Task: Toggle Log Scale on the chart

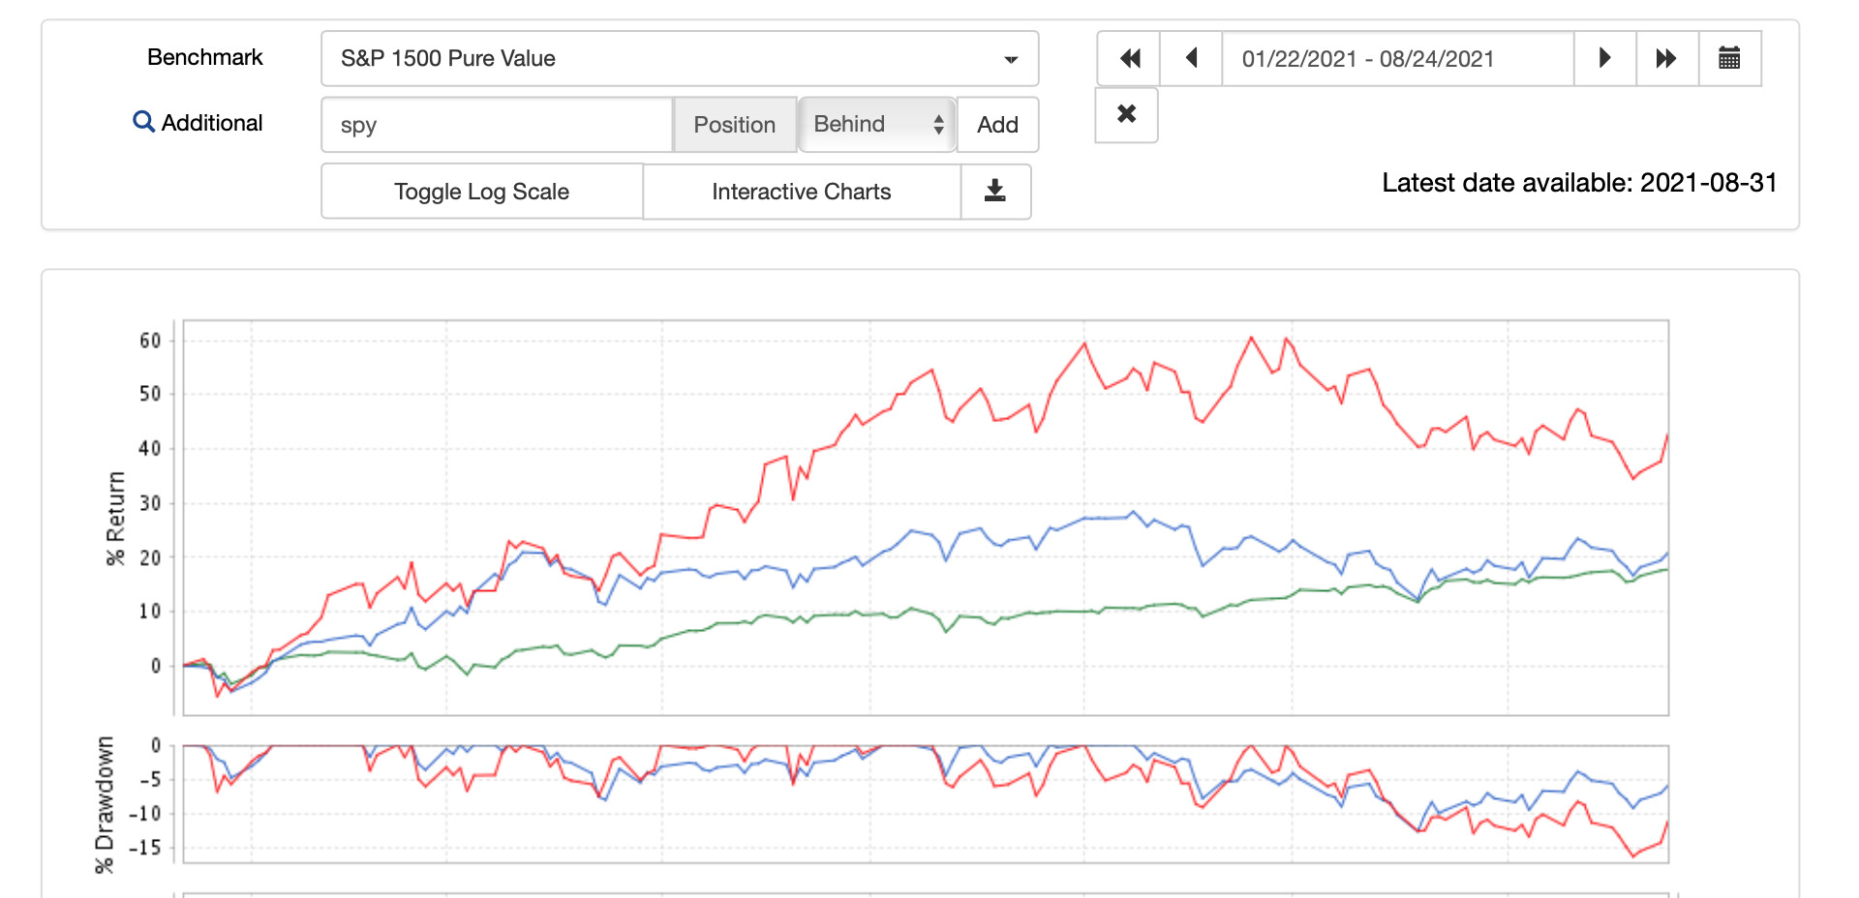Action: click(481, 192)
